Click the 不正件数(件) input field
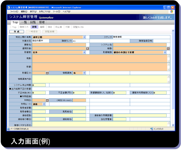This screenshot has width=181, height=150. point(39,93)
